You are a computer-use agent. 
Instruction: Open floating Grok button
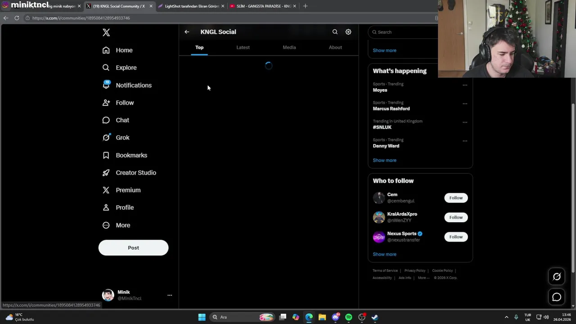coord(557,277)
